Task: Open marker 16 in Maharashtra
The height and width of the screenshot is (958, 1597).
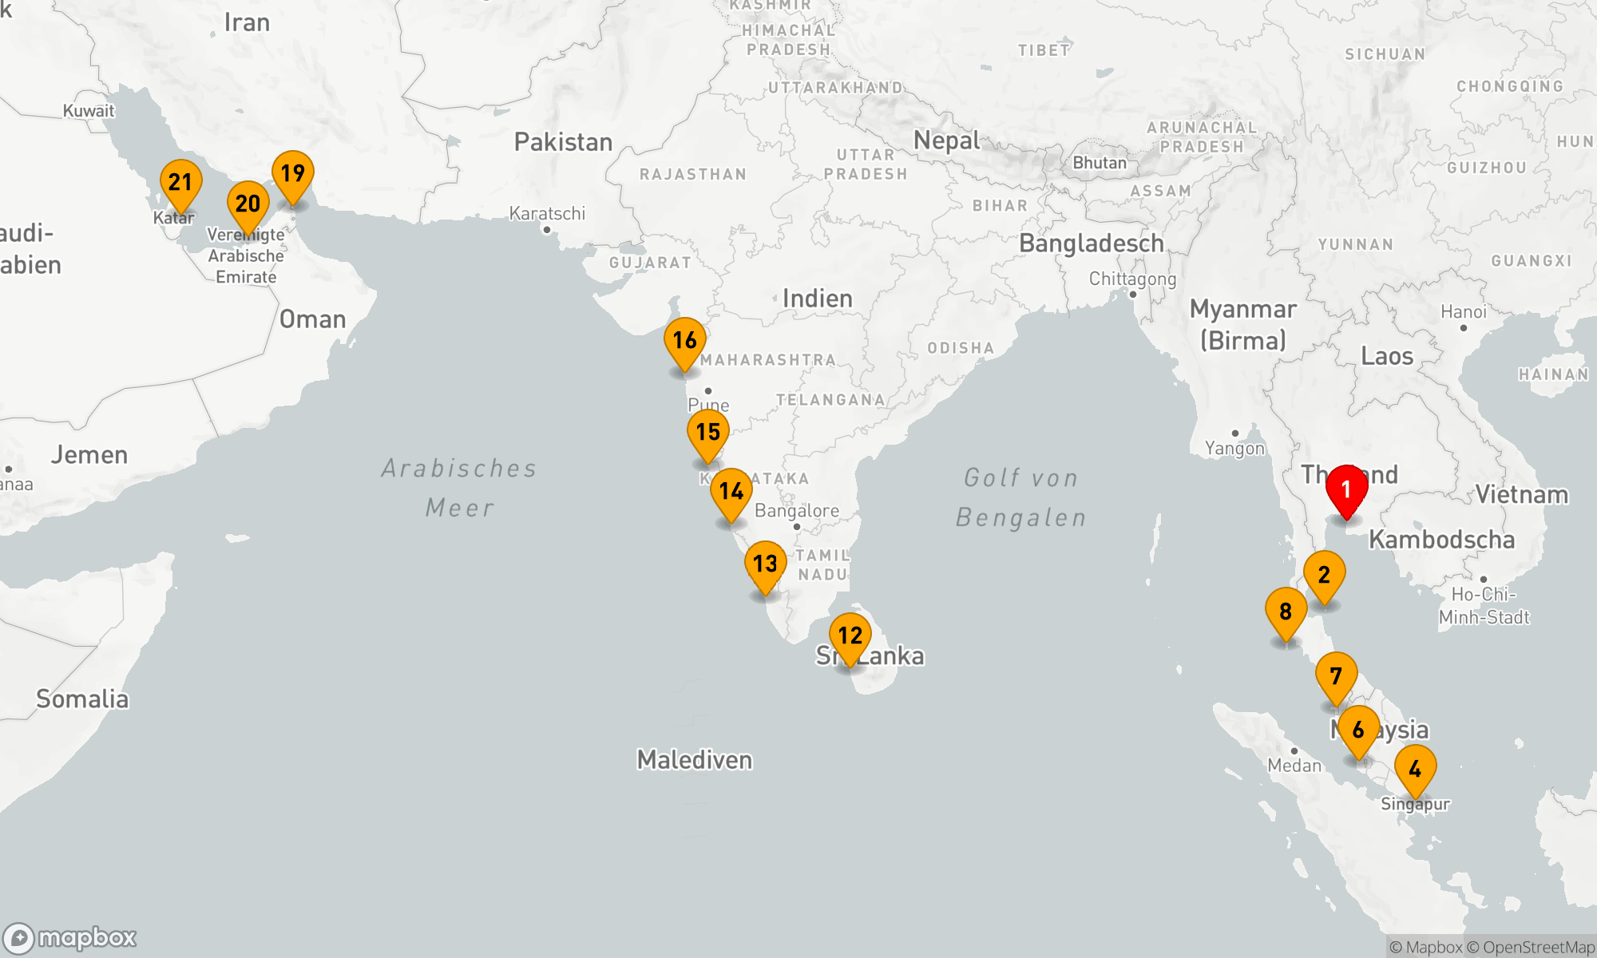Action: (685, 340)
